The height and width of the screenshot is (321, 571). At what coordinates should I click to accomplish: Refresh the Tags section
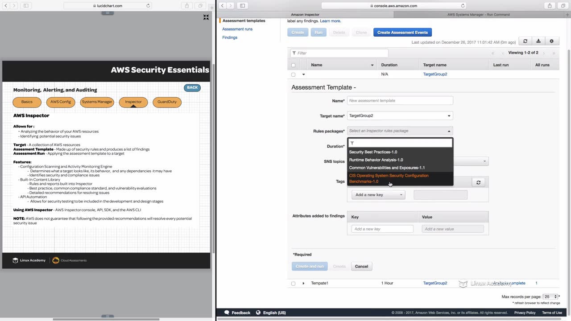478,182
